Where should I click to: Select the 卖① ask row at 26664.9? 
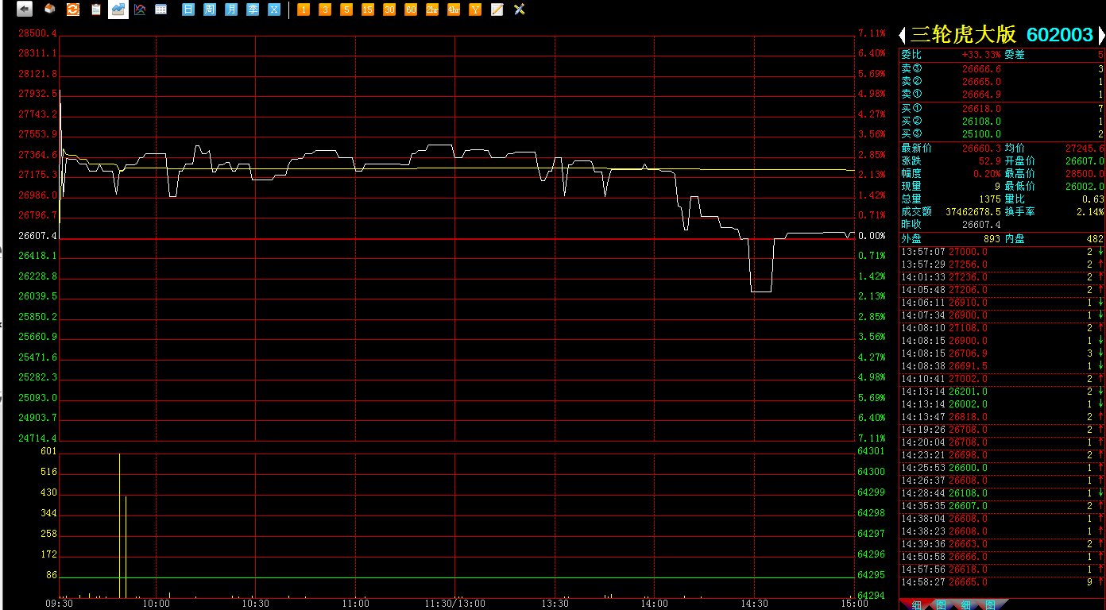pyautogui.click(x=1002, y=95)
